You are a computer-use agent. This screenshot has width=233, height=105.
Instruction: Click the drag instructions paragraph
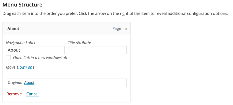(115, 13)
